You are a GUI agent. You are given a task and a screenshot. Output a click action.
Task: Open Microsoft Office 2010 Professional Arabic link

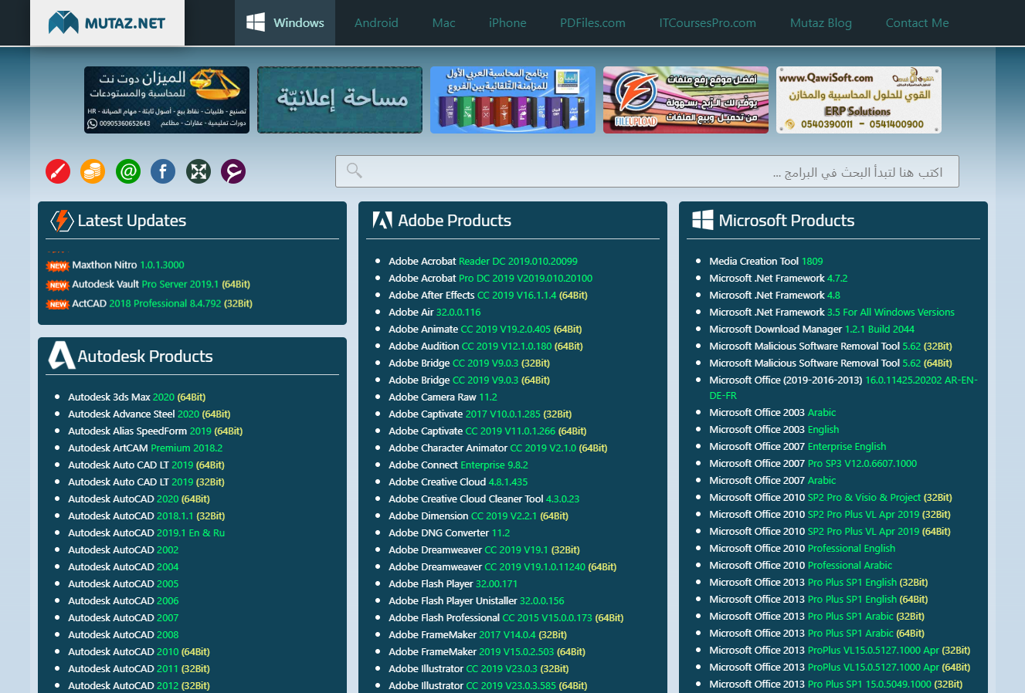pyautogui.click(x=801, y=565)
